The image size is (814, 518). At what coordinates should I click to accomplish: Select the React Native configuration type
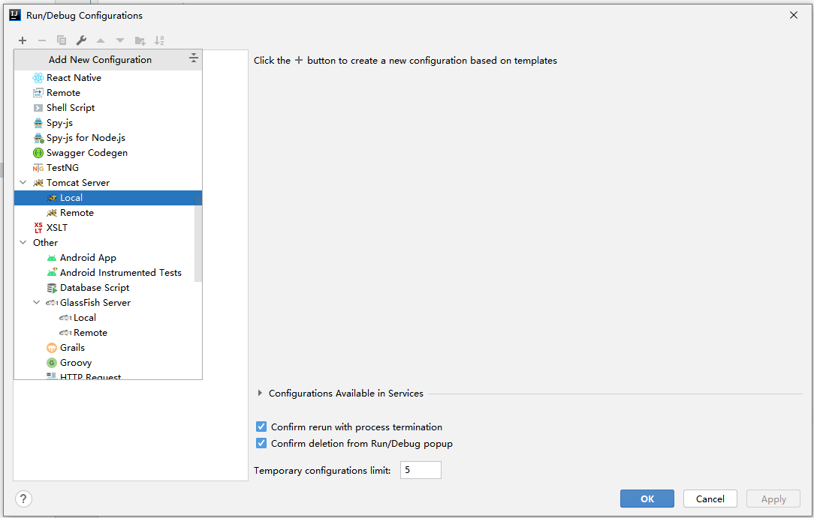click(108, 78)
